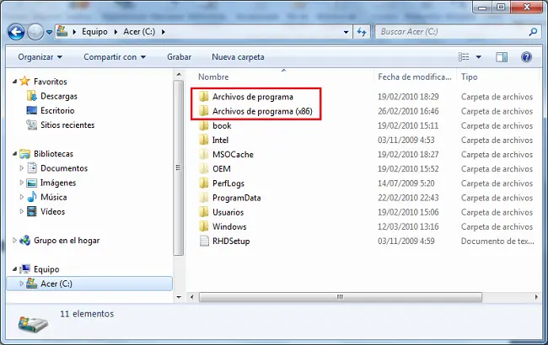Open the address bar history dropdown
The image size is (548, 345).
pyautogui.click(x=346, y=32)
